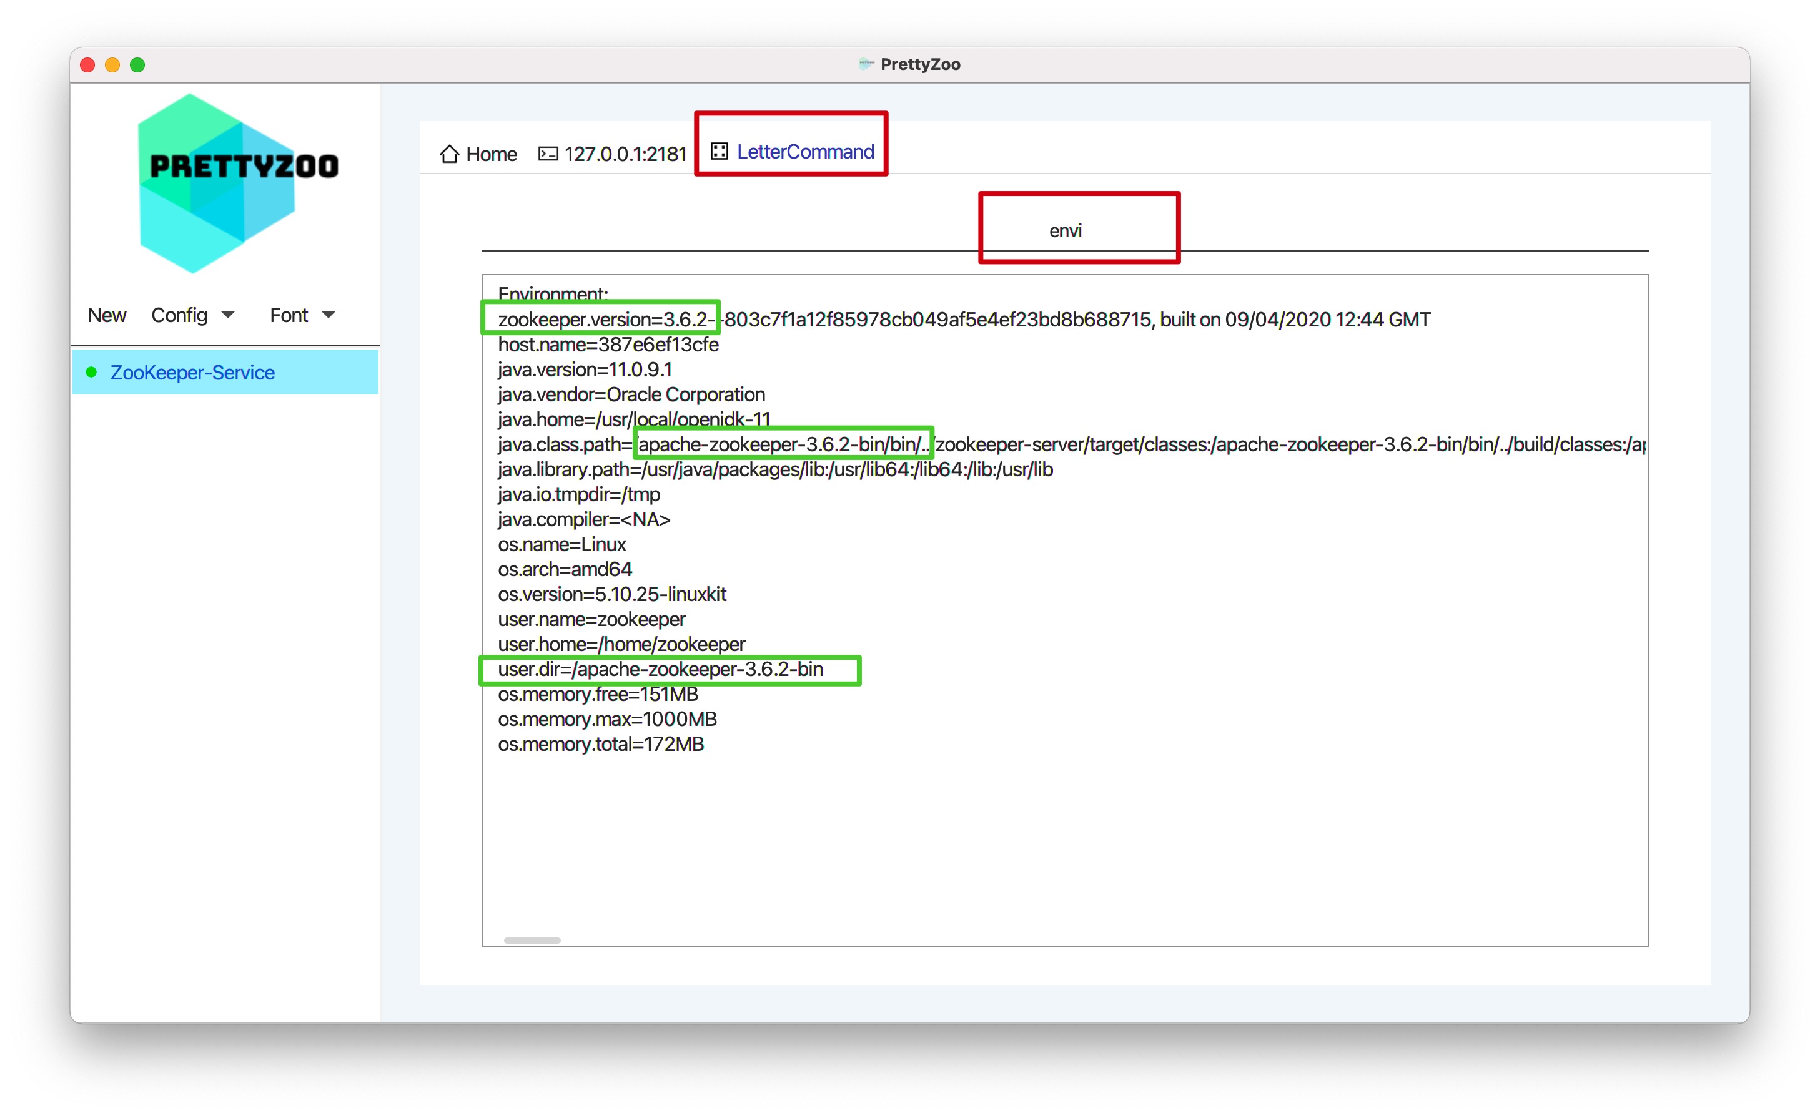This screenshot has height=1116, width=1820.
Task: Click the envi command input field
Action: (1065, 231)
